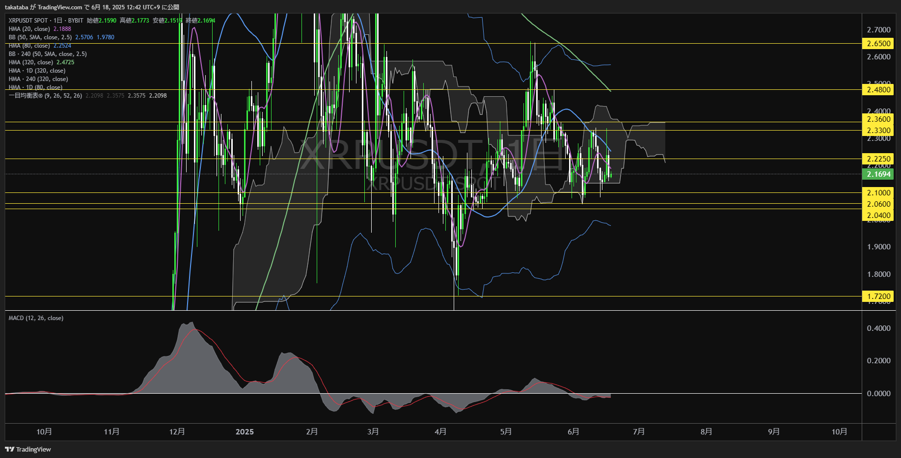
Task: Select the MACD (12, 26, close) legend
Action: (x=36, y=318)
